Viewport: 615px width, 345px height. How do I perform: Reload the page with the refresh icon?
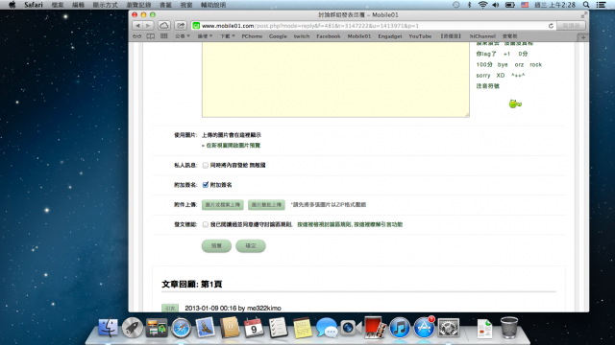(551, 26)
